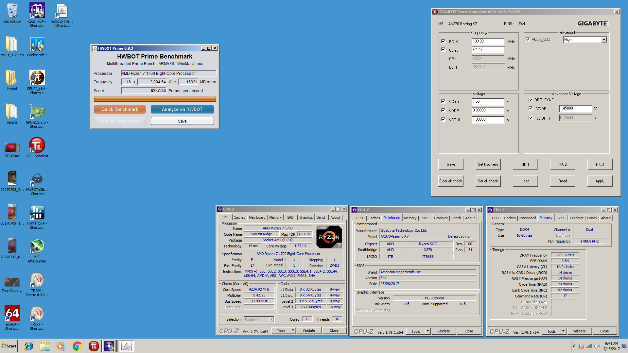Image resolution: width=628 pixels, height=353 pixels.
Task: Toggle the VDDR advanced voltage checkbox
Action: click(x=531, y=108)
